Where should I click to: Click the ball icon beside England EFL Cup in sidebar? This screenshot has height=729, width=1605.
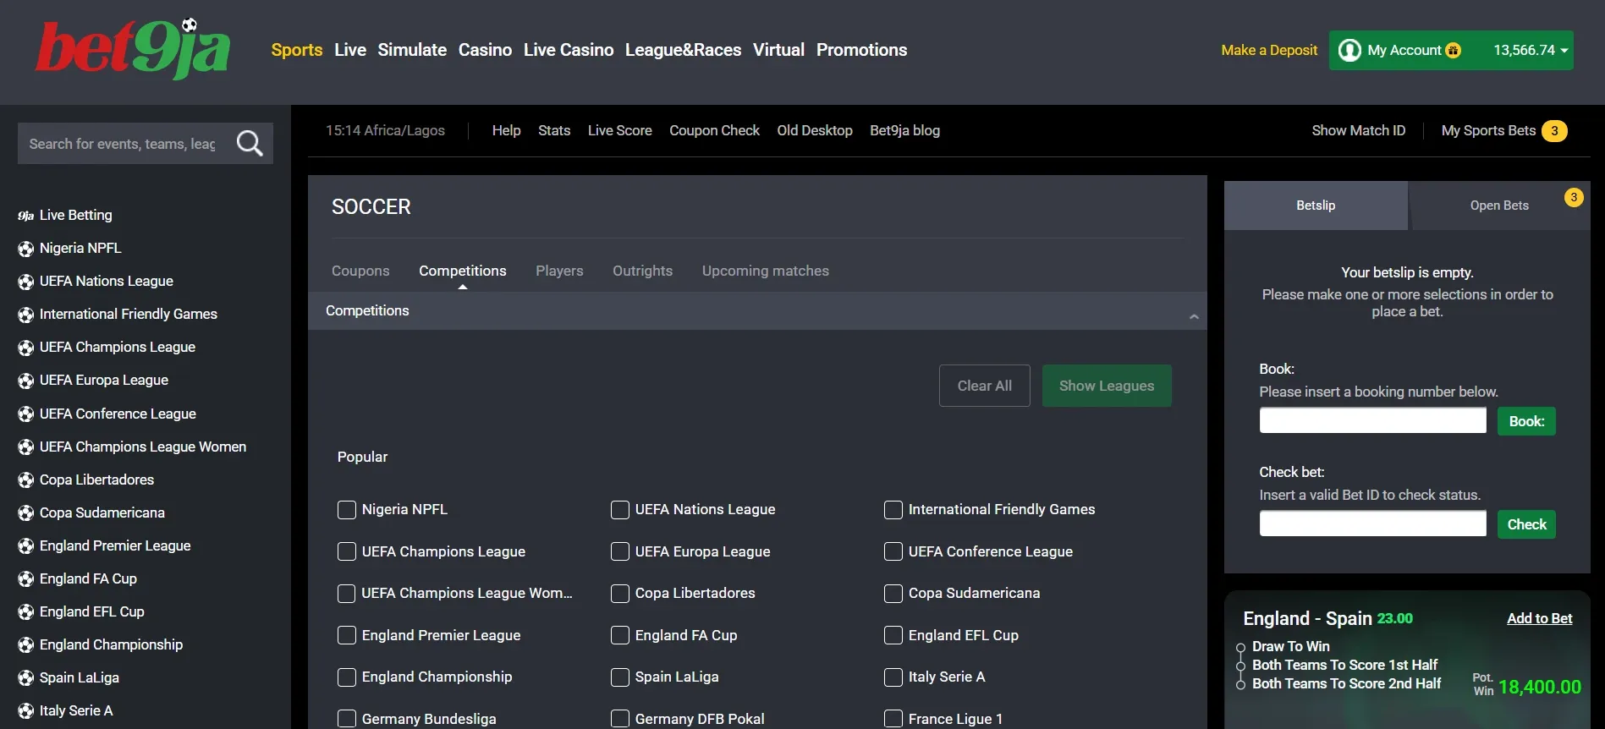[x=26, y=612]
